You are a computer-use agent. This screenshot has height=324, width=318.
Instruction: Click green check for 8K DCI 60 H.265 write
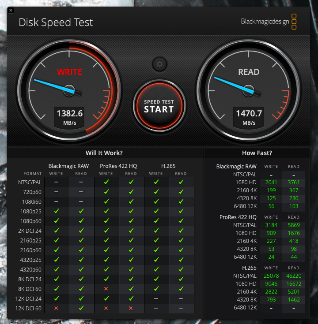pyautogui.click(x=156, y=288)
